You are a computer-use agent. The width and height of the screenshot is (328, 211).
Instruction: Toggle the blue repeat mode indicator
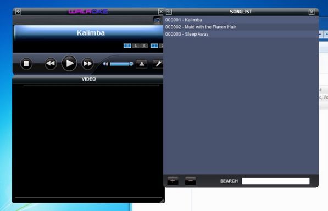pos(154,45)
